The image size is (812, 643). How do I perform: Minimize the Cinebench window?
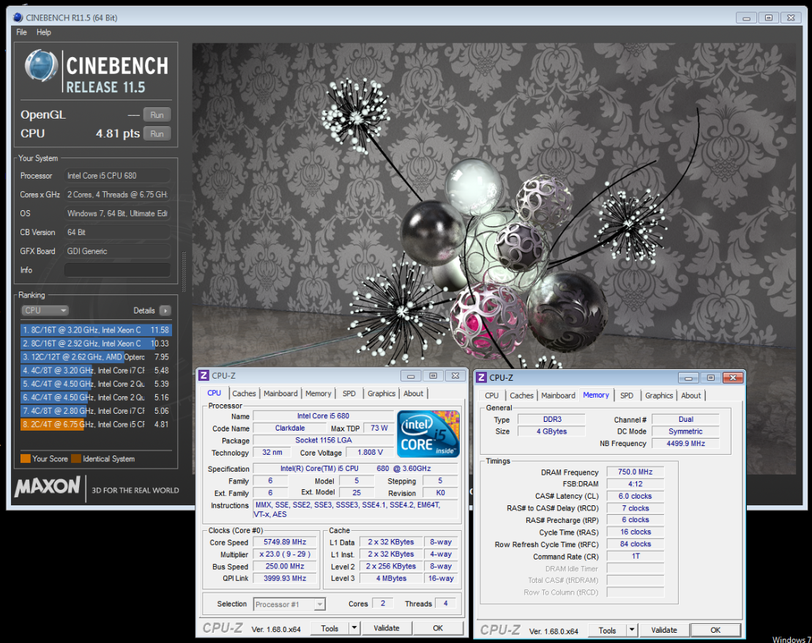click(x=746, y=18)
